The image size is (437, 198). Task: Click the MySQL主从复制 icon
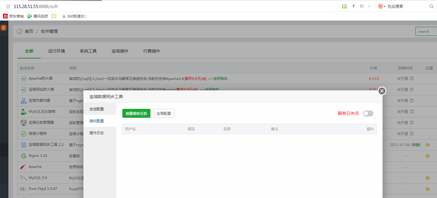[x=24, y=112]
